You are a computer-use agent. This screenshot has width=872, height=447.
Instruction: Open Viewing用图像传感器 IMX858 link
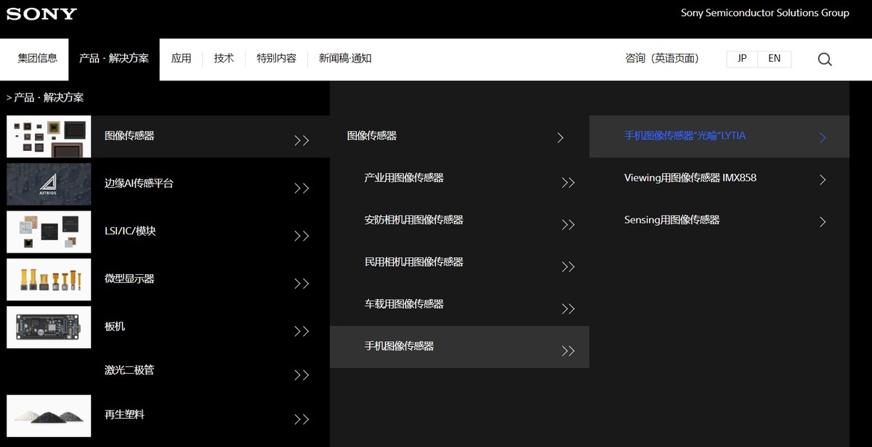tap(690, 178)
